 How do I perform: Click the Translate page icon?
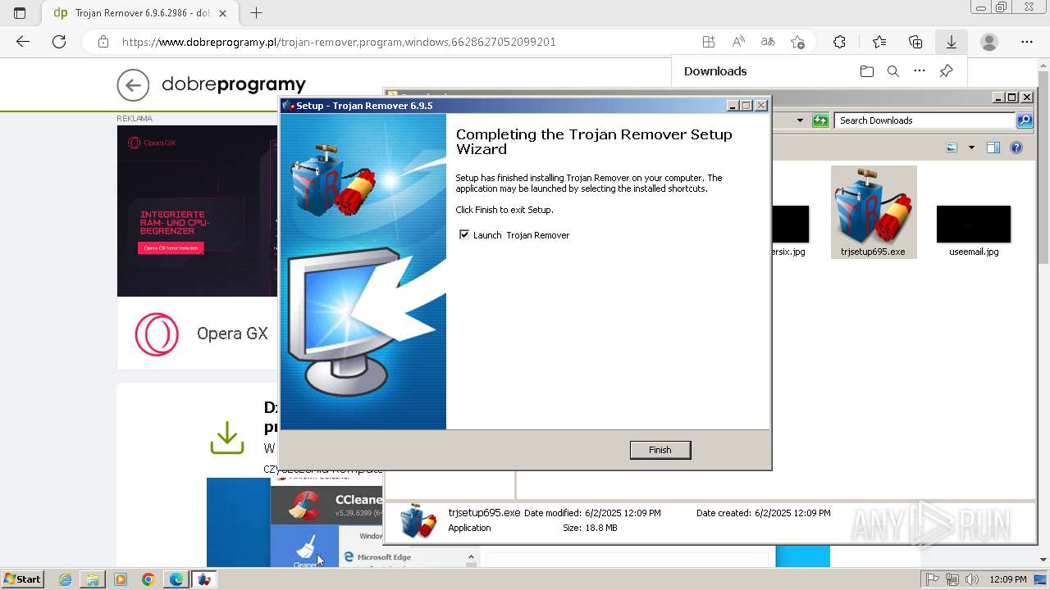point(768,42)
